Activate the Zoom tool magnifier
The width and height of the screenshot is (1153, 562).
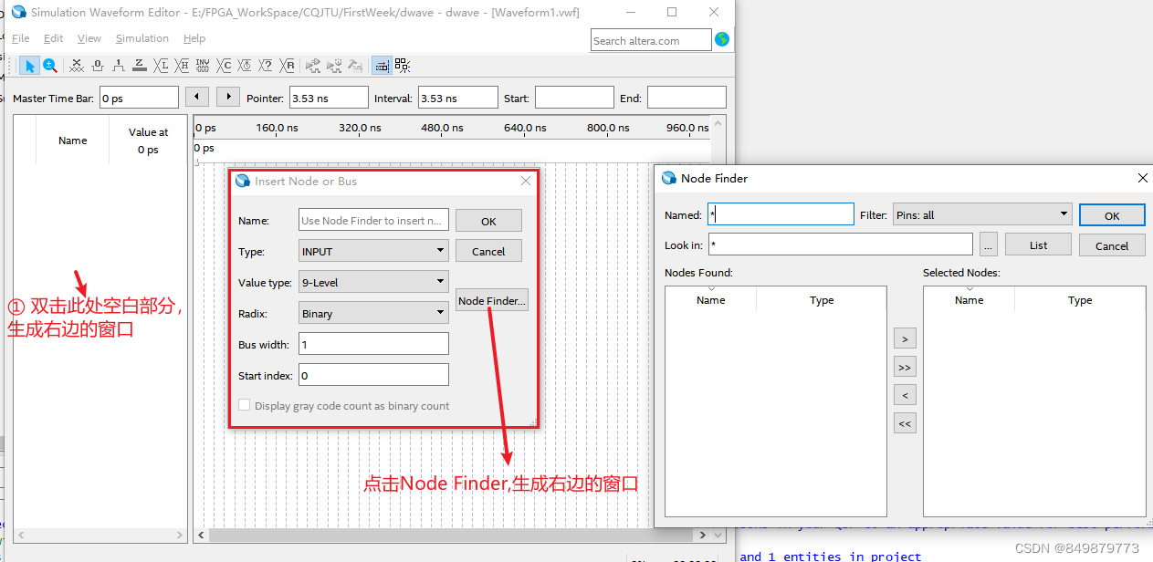click(50, 66)
